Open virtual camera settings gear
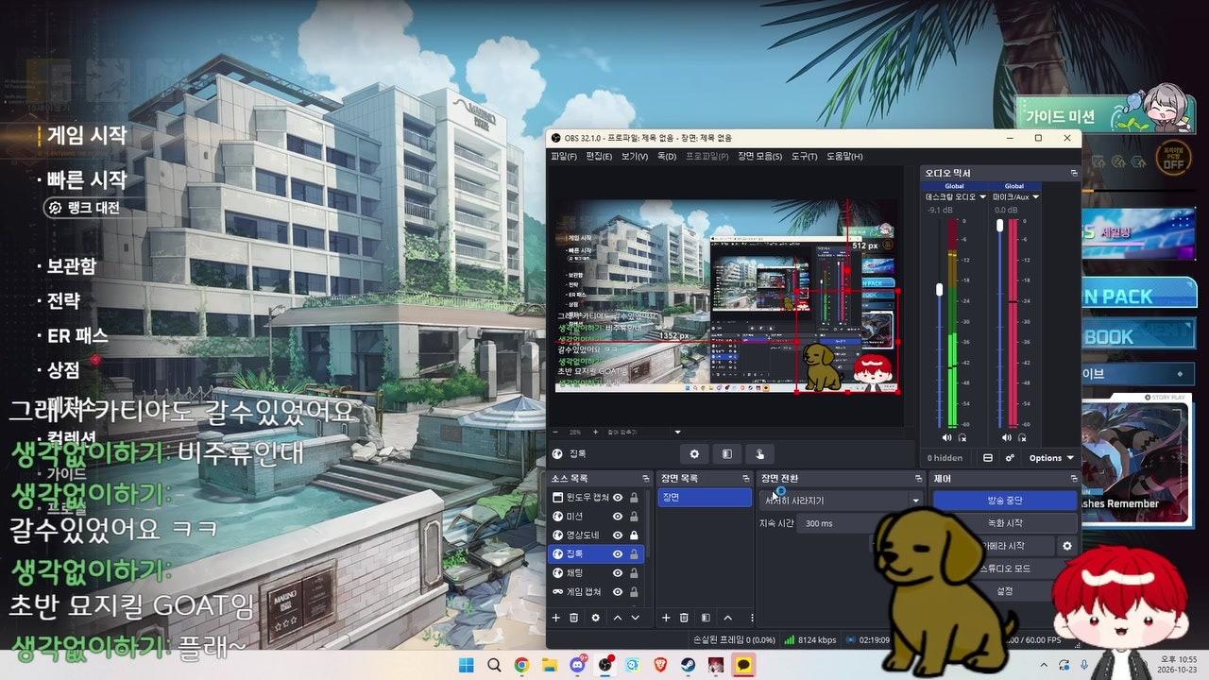Screen dimensions: 1209x680 (1067, 546)
